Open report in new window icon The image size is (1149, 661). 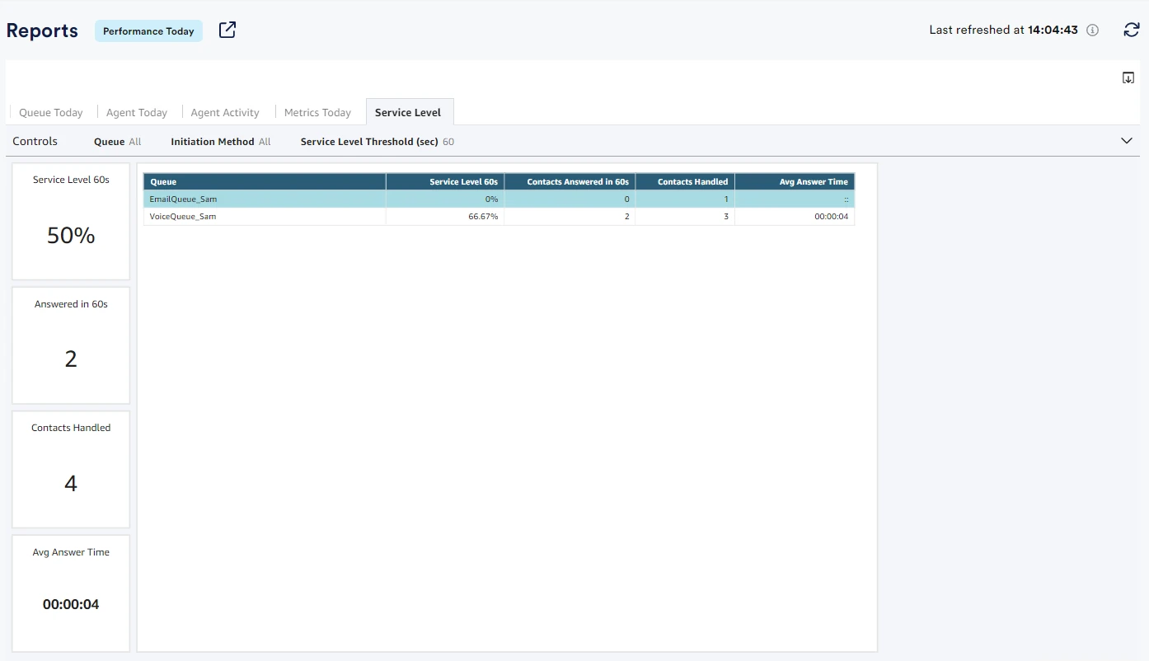pyautogui.click(x=227, y=30)
